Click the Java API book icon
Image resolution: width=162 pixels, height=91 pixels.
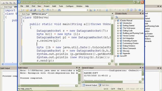click(118, 56)
